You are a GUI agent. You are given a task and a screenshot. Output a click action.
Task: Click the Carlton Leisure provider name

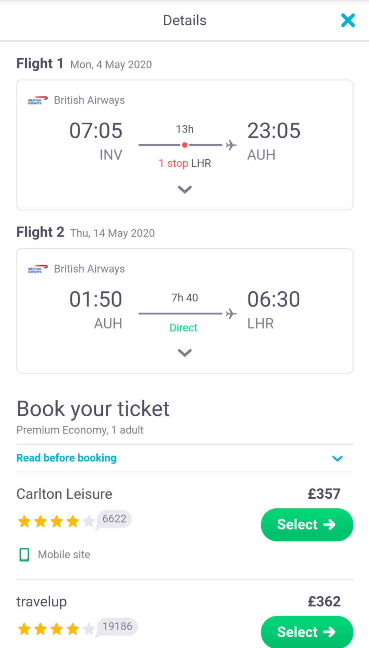(64, 494)
